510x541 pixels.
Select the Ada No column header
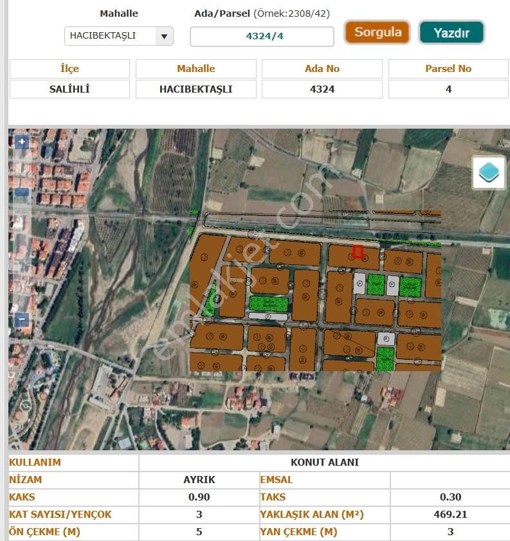322,69
